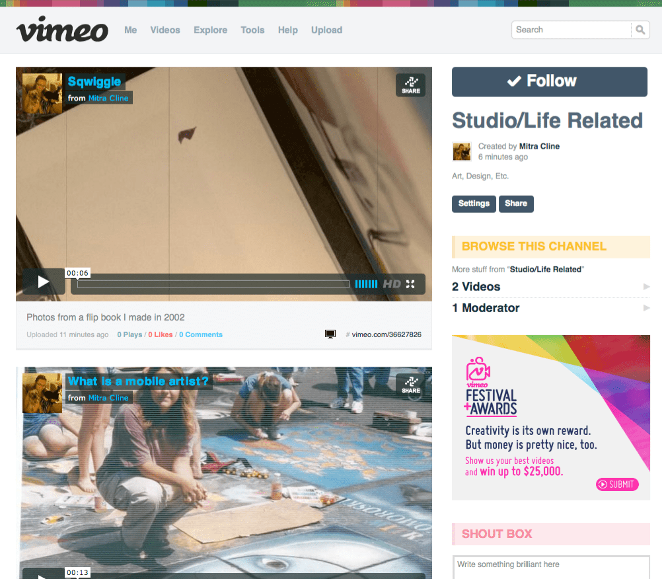Click the Vimeo logo
Screen dimensions: 662x579
(x=62, y=29)
